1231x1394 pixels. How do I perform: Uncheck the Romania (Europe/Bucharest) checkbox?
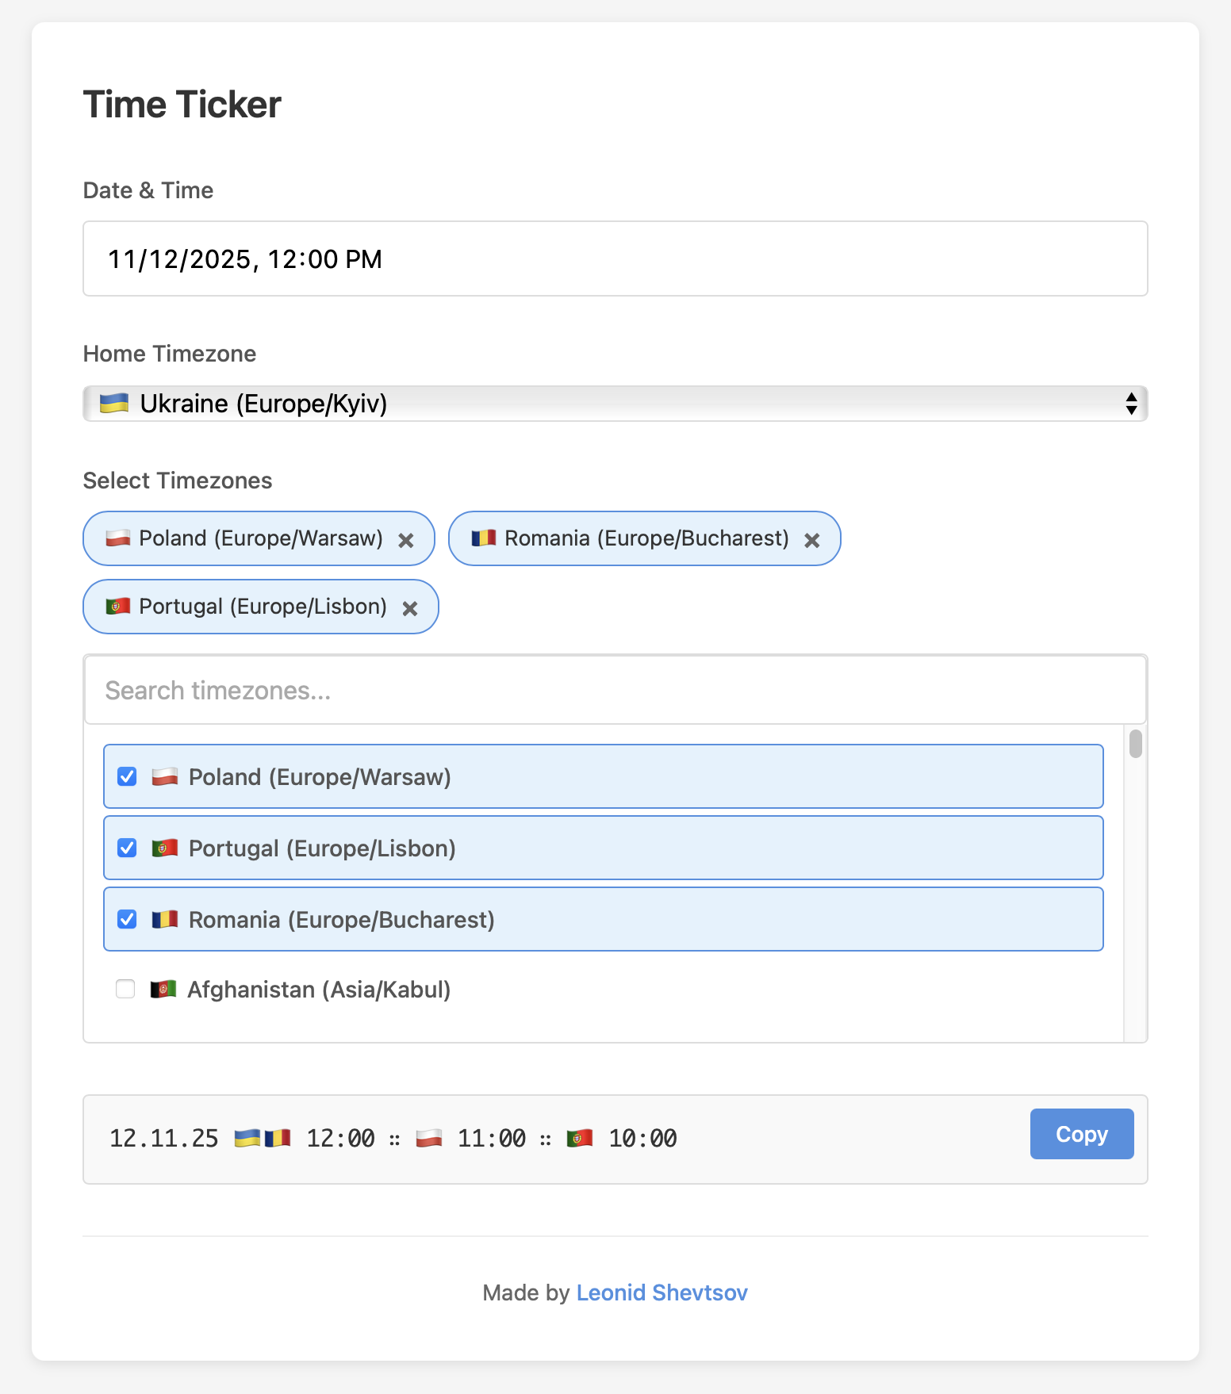tap(127, 919)
